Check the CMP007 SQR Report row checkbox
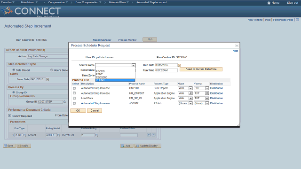The image size is (301, 169). coord(74,88)
